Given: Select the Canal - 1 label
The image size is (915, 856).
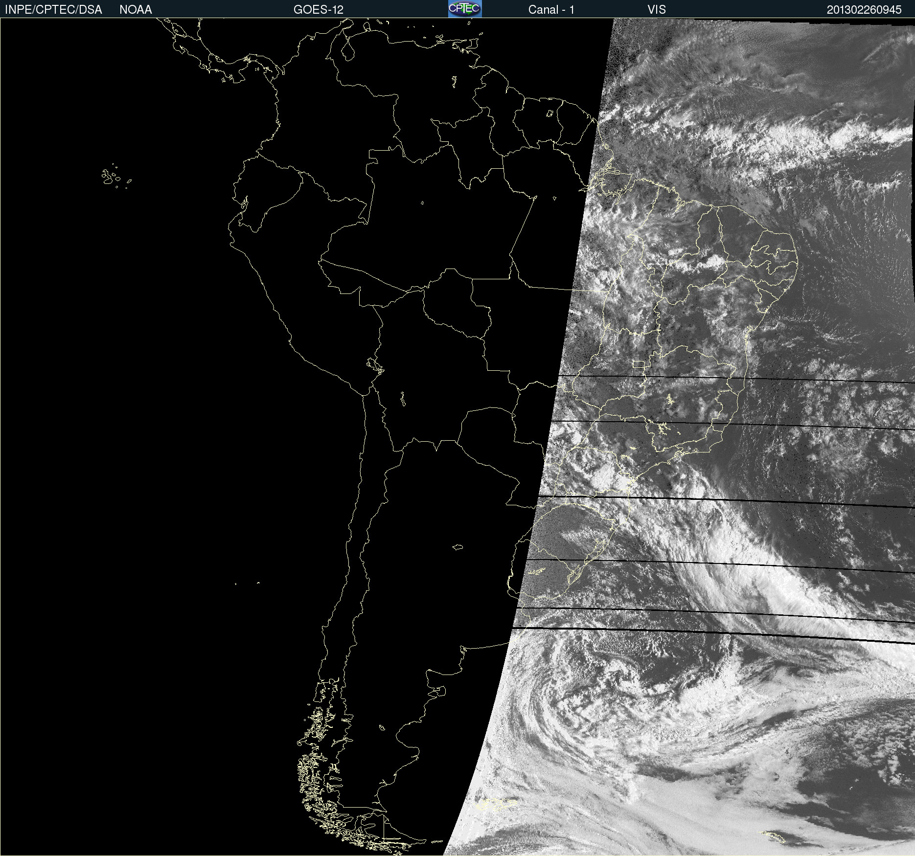Looking at the screenshot, I should (x=551, y=10).
